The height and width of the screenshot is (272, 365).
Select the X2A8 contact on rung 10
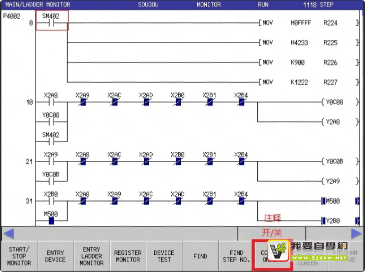click(x=51, y=102)
